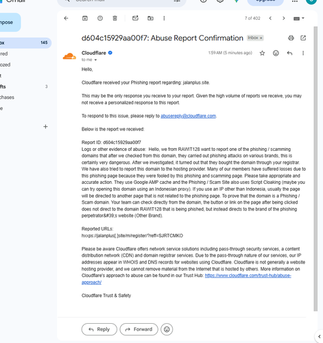Image resolution: width=323 pixels, height=343 pixels.
Task: Go to the older conversation
Action: [284, 19]
